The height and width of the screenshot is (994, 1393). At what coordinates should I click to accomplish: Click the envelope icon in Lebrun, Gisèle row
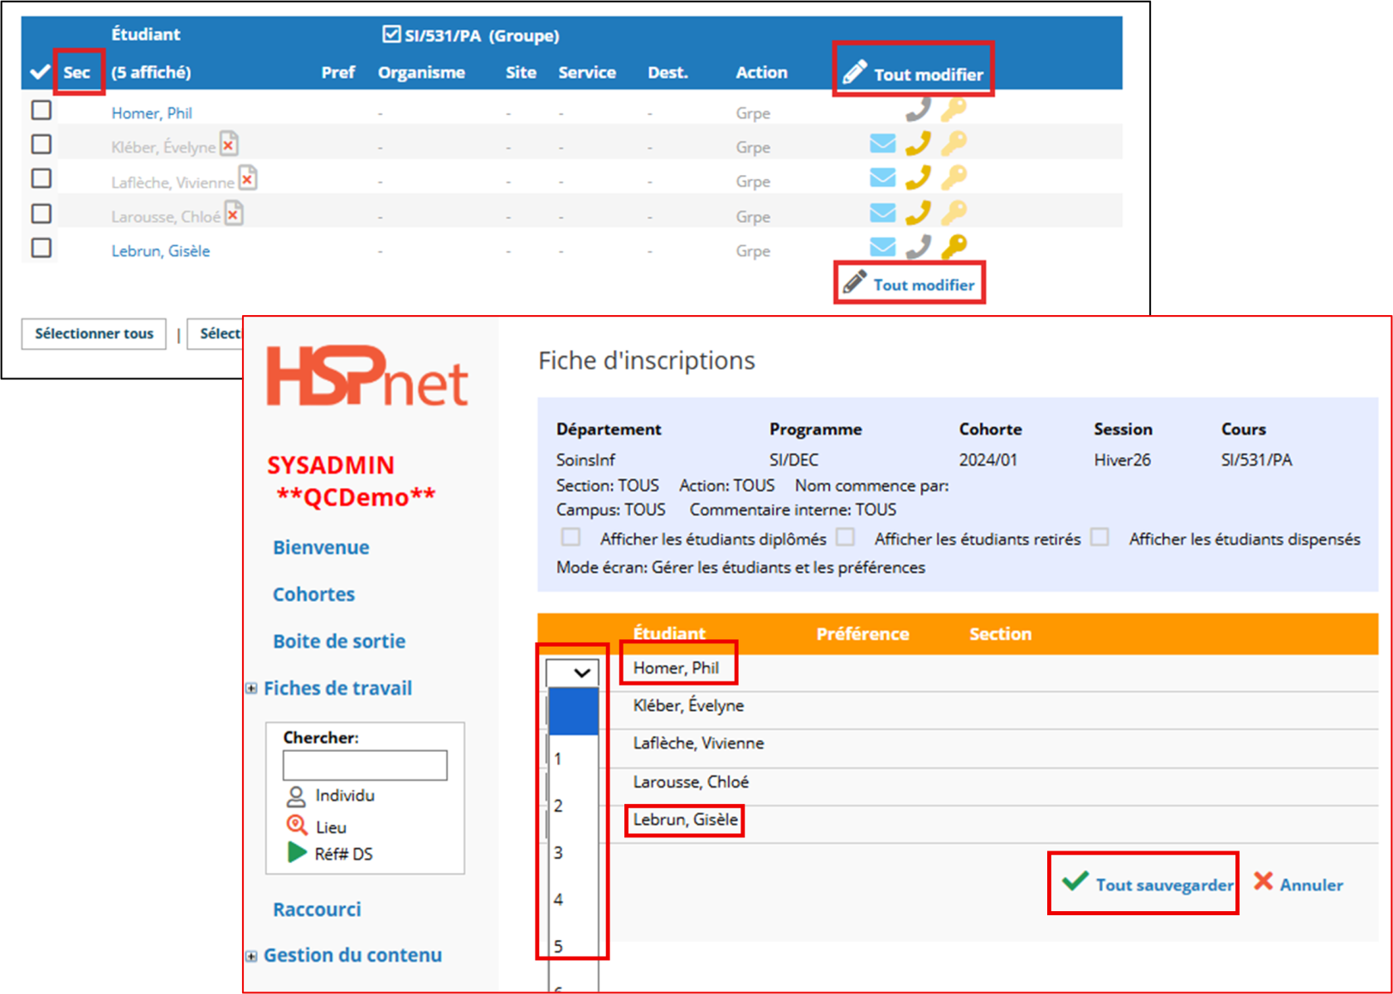(882, 247)
